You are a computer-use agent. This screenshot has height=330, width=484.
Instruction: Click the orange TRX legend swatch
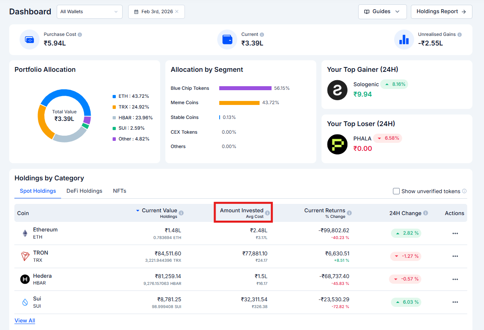point(114,107)
